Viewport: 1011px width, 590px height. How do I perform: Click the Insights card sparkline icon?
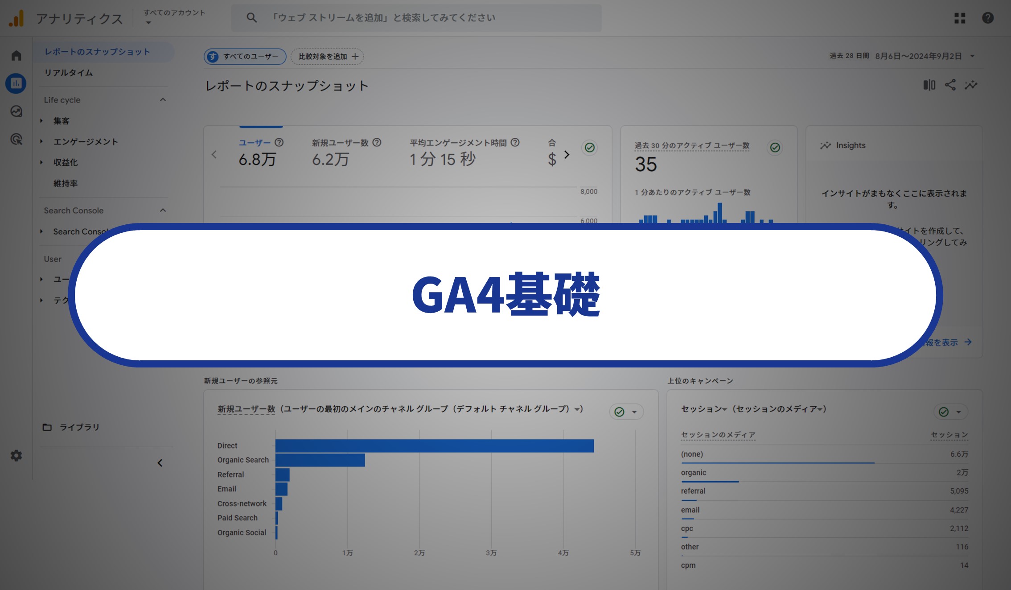coord(826,145)
